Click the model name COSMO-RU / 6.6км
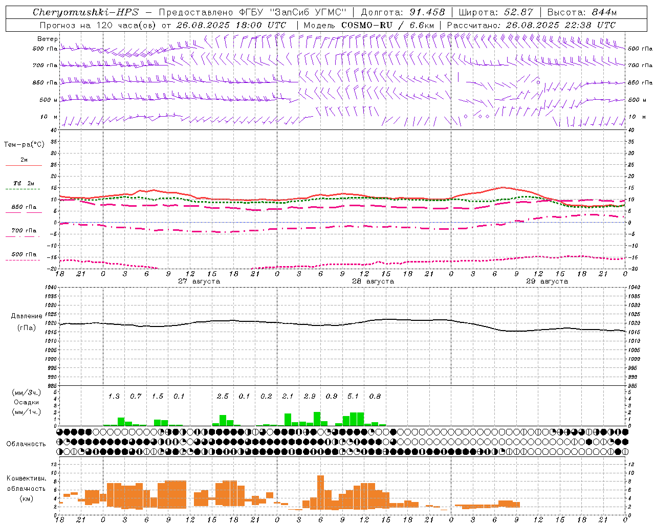 coord(388,25)
